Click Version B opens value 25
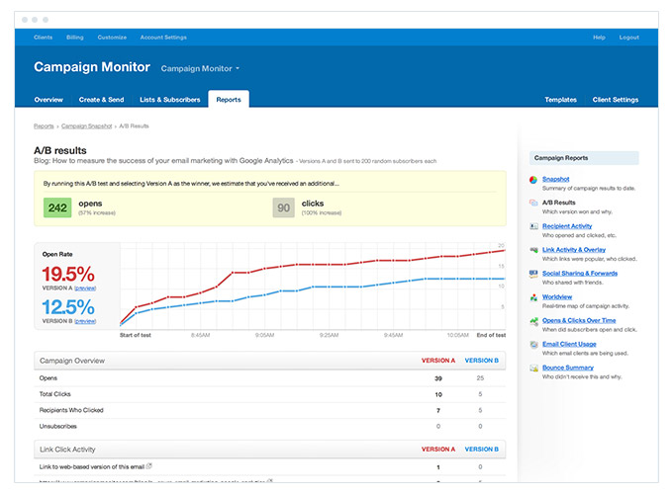Viewport: 672px width, 494px height. point(480,378)
